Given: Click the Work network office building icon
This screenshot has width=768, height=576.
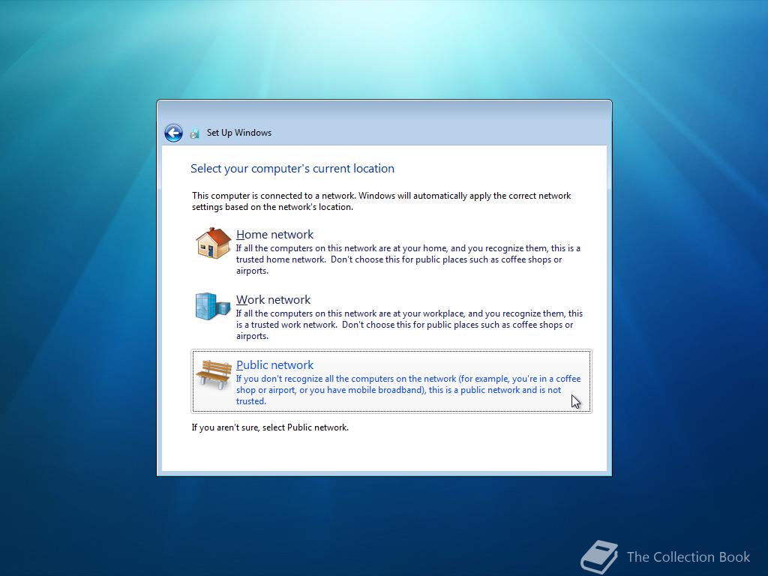Looking at the screenshot, I should 212,307.
